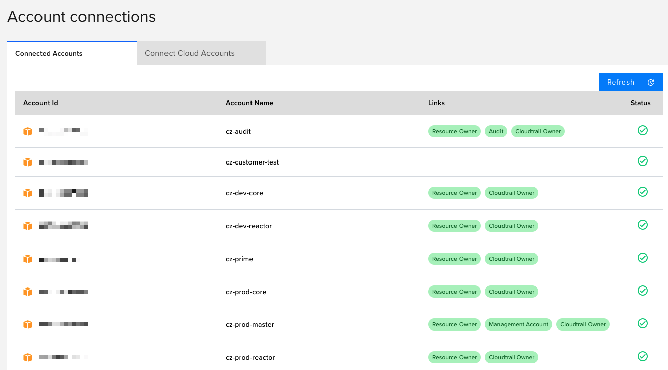Click Cloudtrail Owner tag on cz-dev-reactor row
Viewport: 668px width, 370px height.
click(512, 226)
